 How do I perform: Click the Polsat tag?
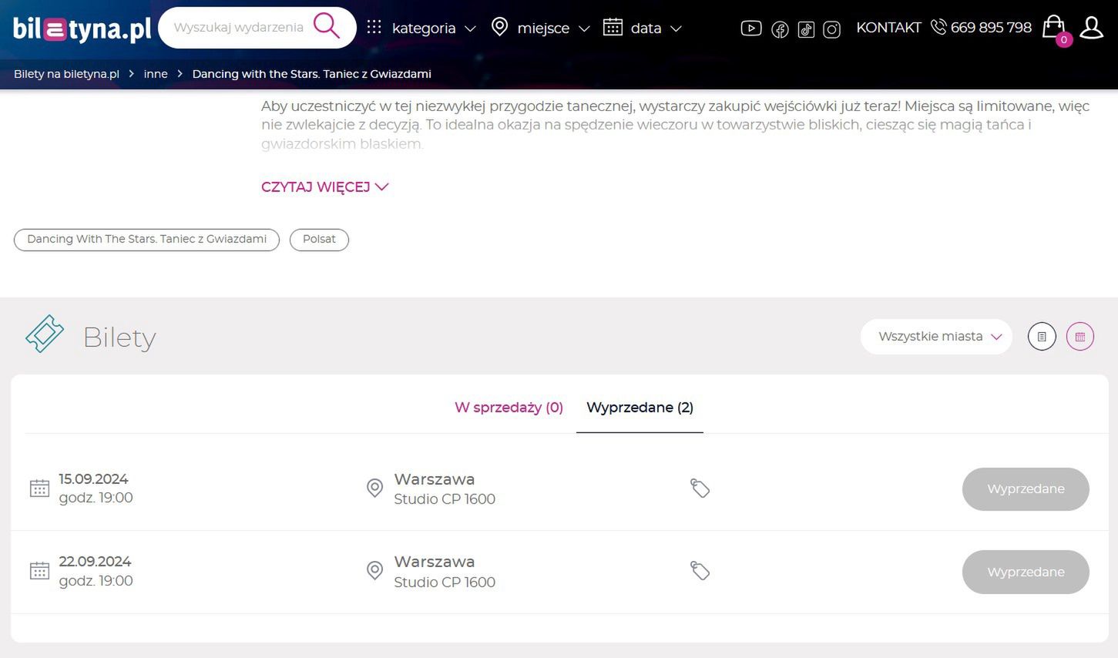319,240
